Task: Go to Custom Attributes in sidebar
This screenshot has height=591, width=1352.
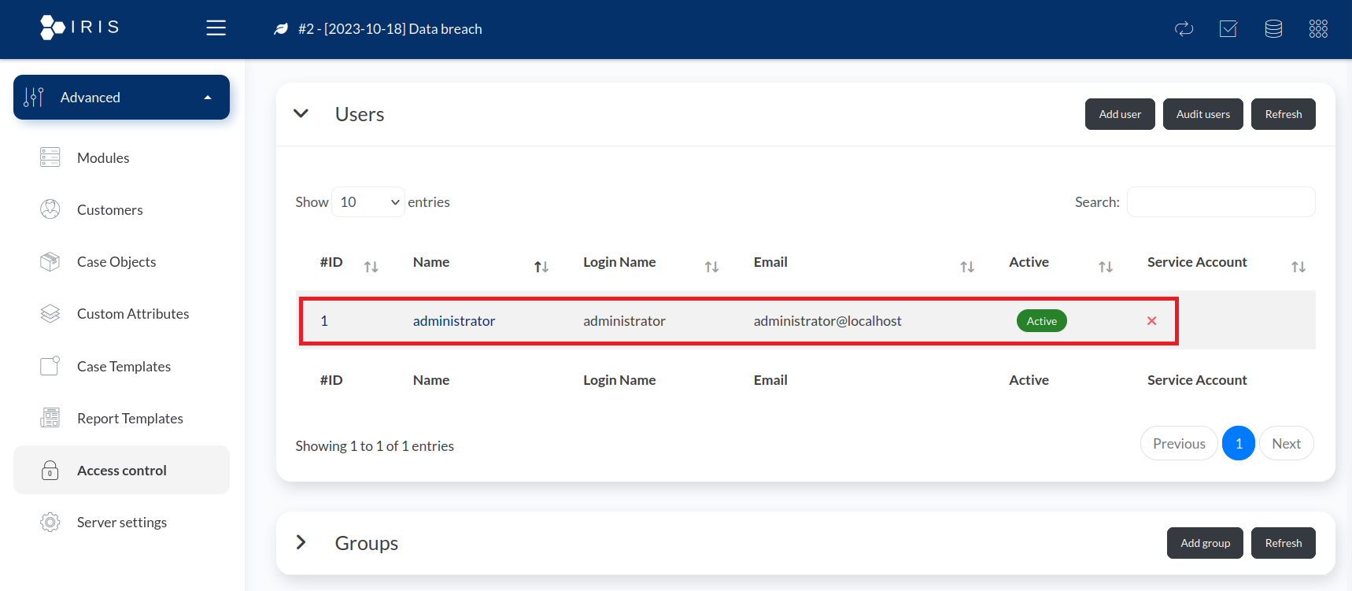Action: pos(132,314)
